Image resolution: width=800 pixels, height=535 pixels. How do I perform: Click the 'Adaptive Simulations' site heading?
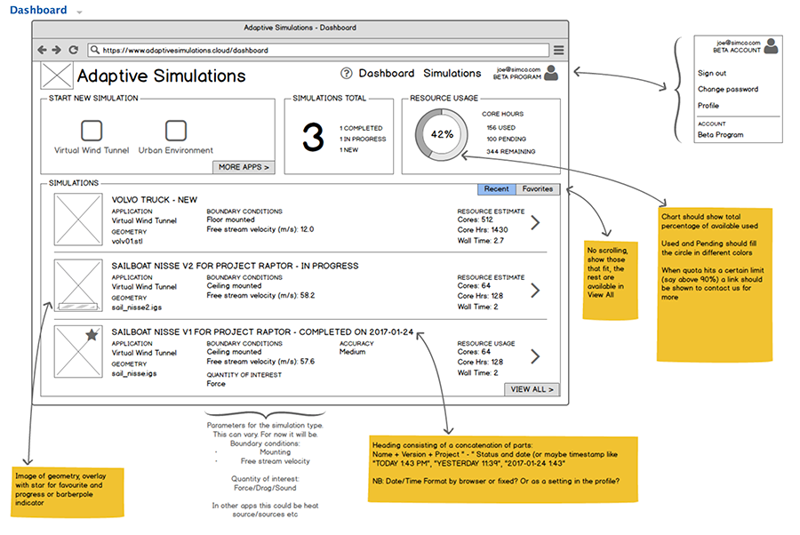click(161, 76)
